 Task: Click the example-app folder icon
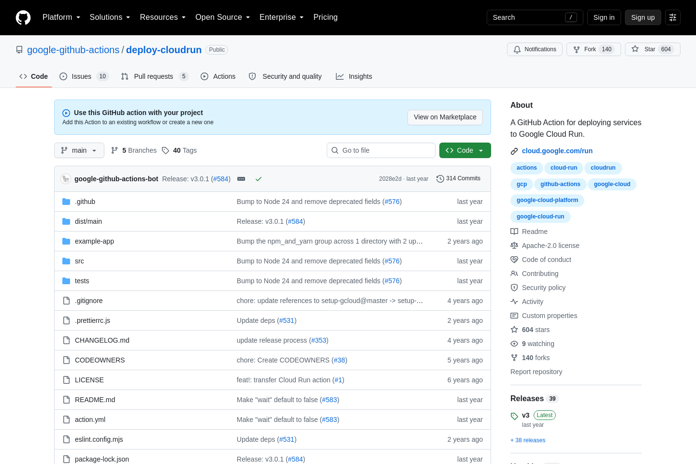(x=66, y=241)
